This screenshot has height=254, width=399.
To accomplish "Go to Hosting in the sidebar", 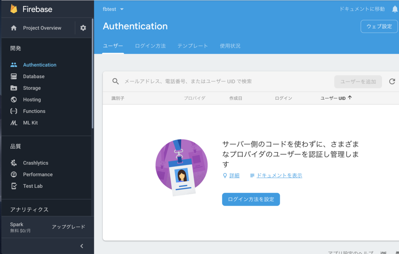I will coord(32,99).
